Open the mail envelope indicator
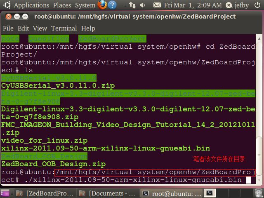 pyautogui.click(x=157, y=5)
